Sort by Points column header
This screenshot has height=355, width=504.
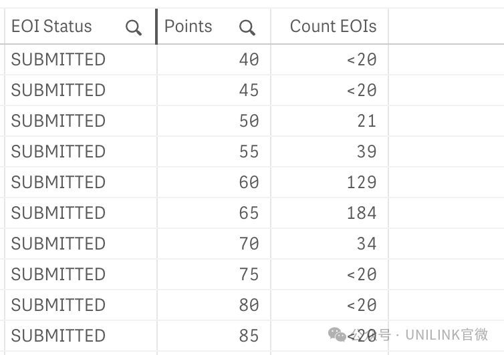coord(188,26)
